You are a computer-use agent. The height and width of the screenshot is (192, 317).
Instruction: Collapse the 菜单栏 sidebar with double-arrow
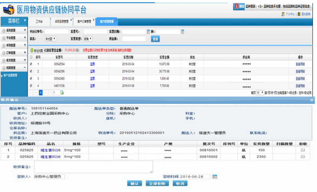pyautogui.click(x=25, y=20)
